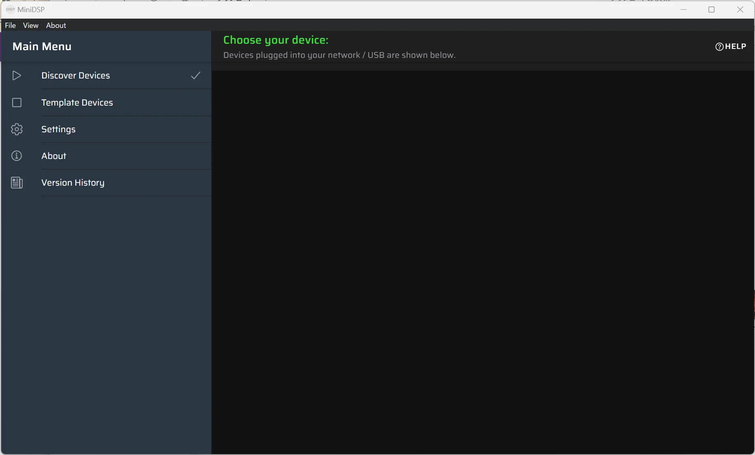Click the empty device list area

483,259
